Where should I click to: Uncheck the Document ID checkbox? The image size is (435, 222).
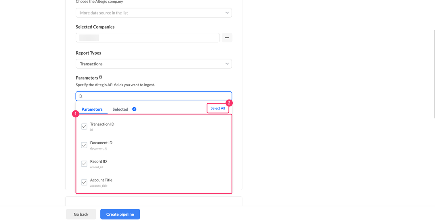tap(84, 145)
